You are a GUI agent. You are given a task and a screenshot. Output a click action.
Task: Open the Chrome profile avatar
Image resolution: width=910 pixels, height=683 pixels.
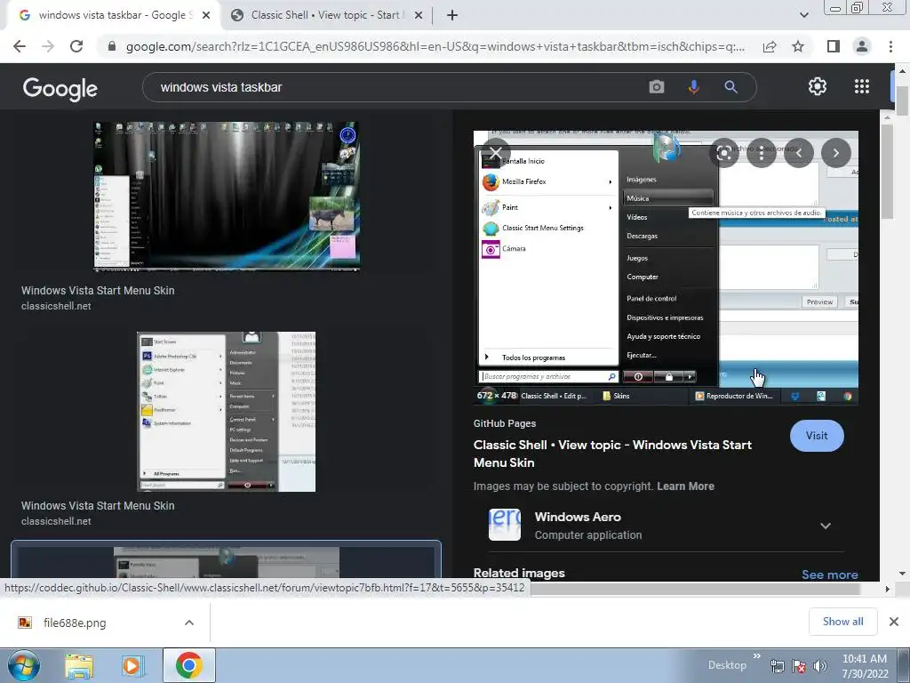[x=862, y=46]
